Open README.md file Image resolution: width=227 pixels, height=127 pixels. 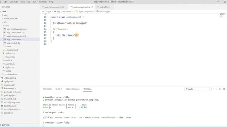10,99
